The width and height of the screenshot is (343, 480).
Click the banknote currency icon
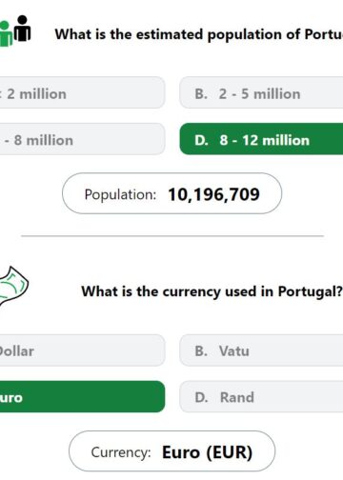tap(14, 286)
